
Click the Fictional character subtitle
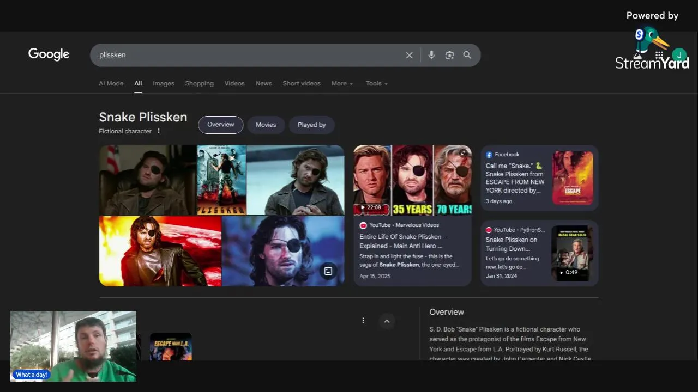tap(125, 131)
